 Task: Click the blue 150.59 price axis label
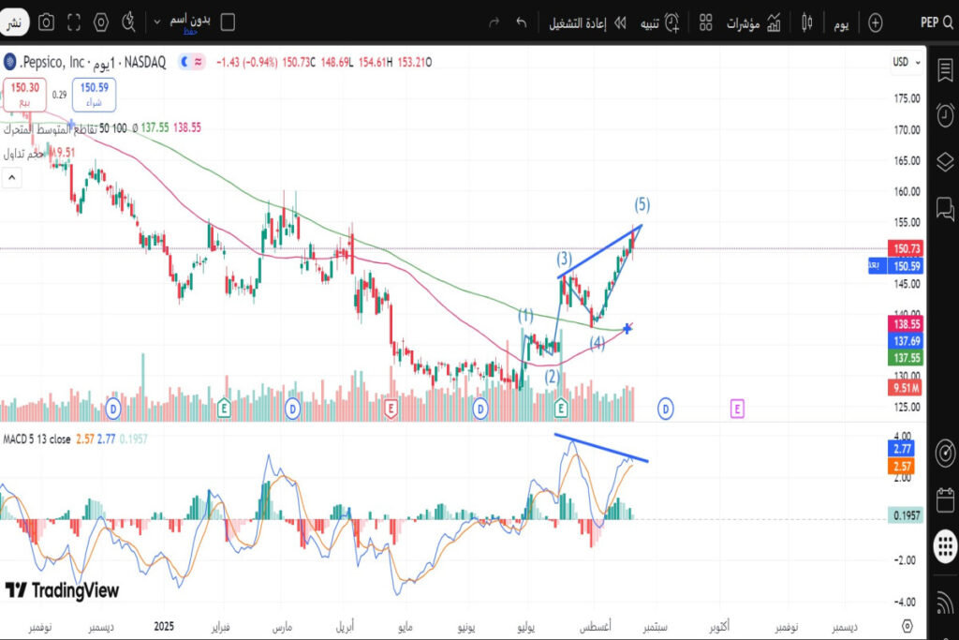[x=906, y=266]
